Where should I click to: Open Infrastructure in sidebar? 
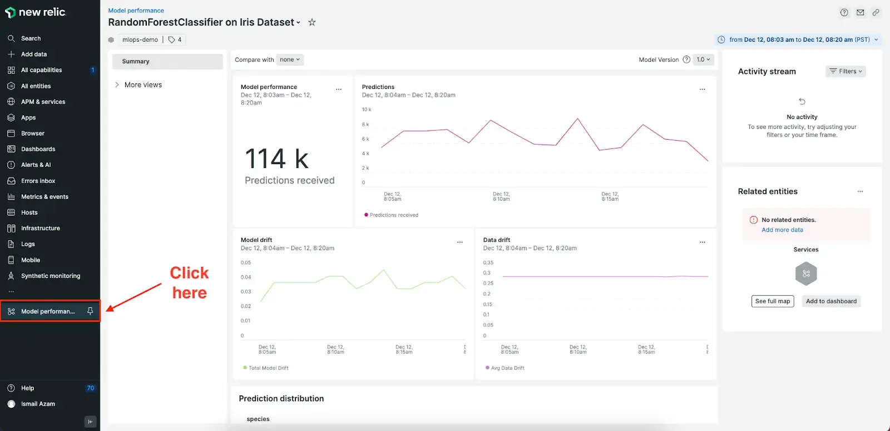(x=41, y=229)
